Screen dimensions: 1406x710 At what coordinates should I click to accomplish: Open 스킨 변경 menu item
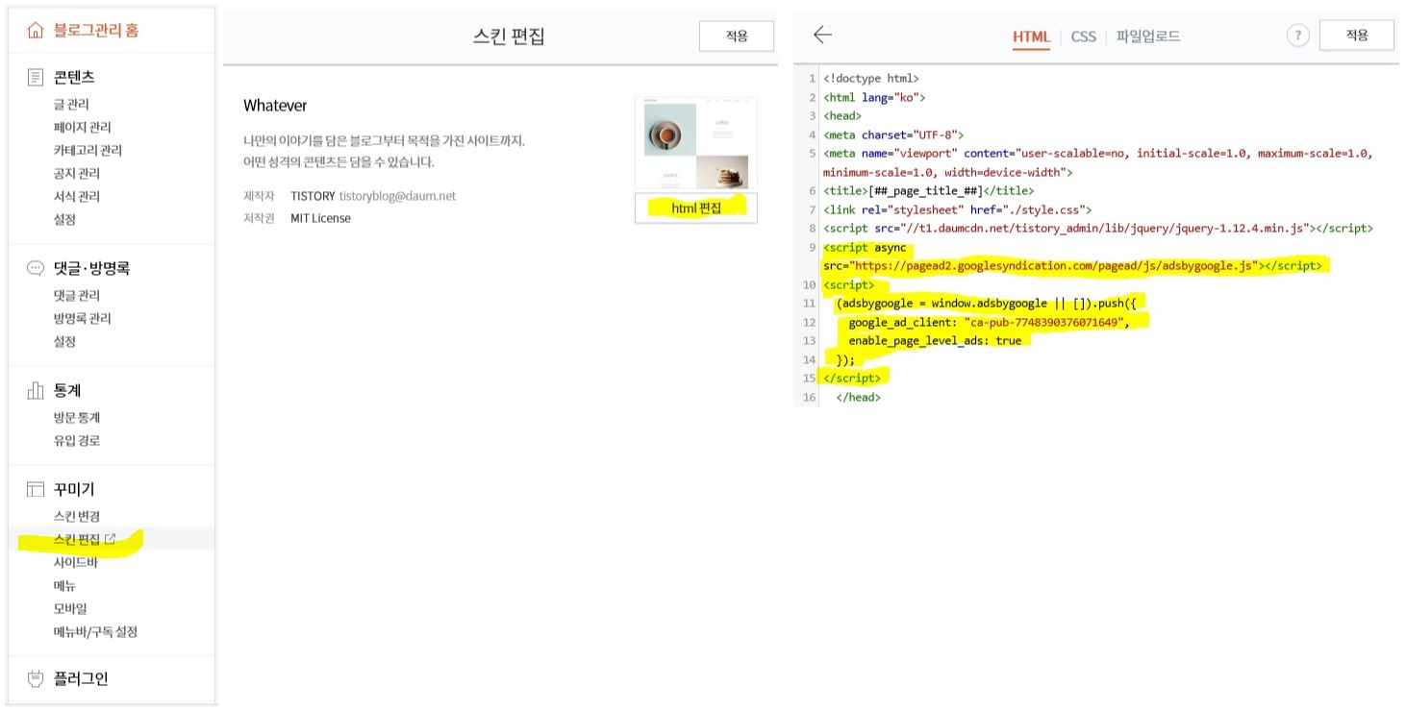(77, 516)
